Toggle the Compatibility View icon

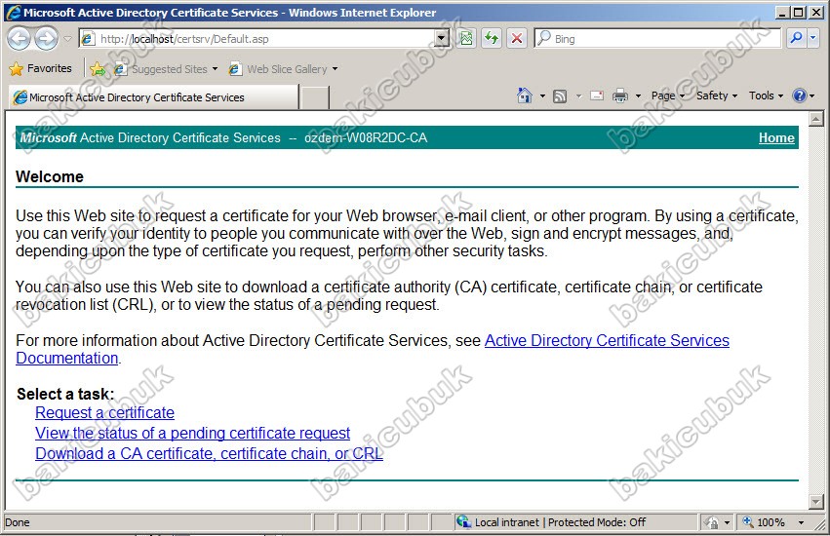pyautogui.click(x=466, y=39)
